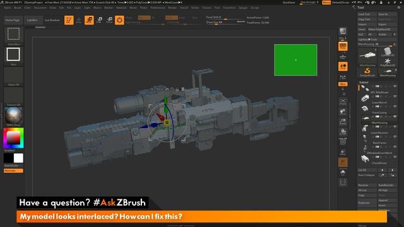Select the SimpleBrush tool thumbnail

click(367, 71)
